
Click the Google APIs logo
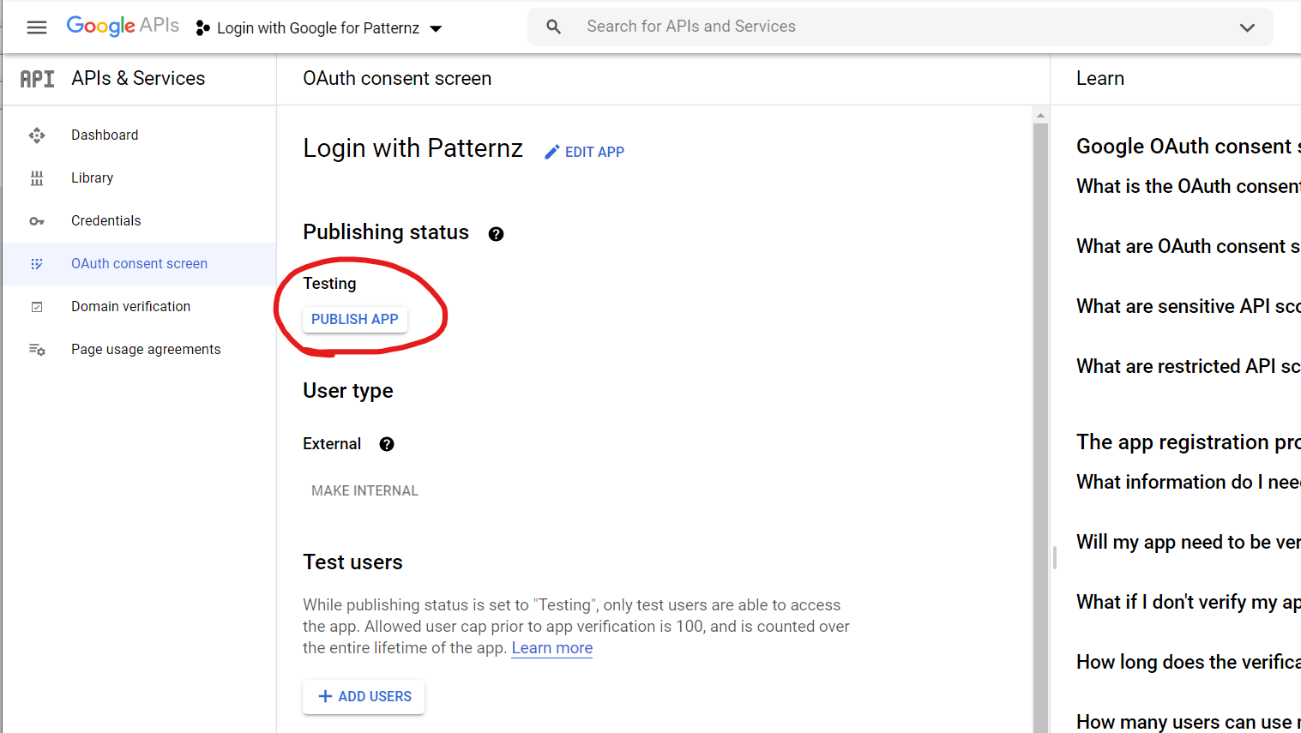[x=123, y=26]
